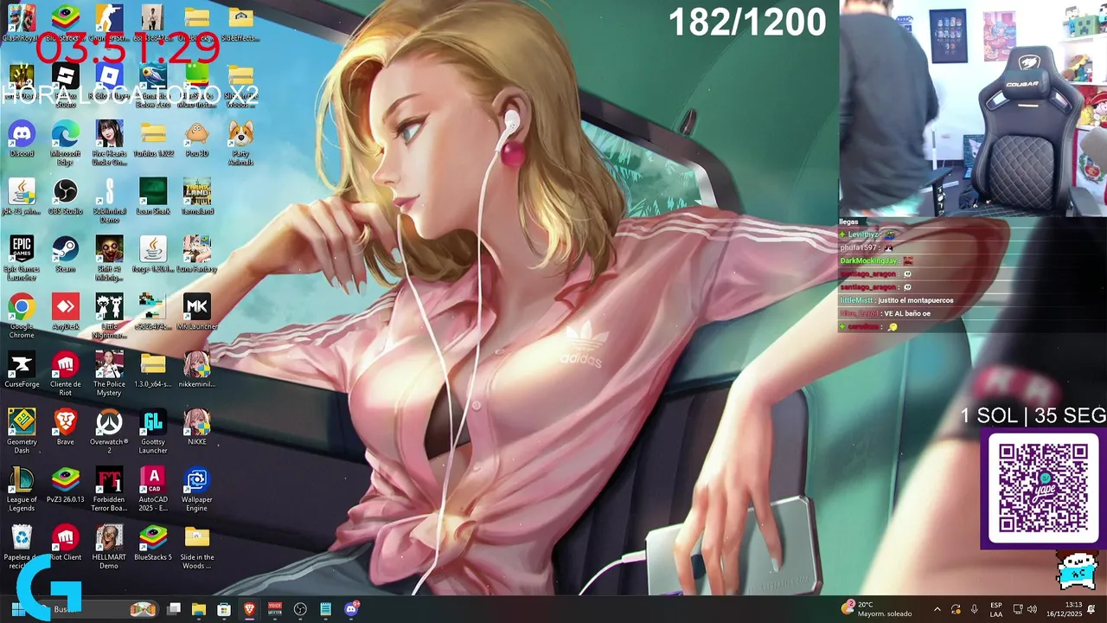
Task: Open the 1.3.0_x64-s folder
Action: tap(153, 369)
